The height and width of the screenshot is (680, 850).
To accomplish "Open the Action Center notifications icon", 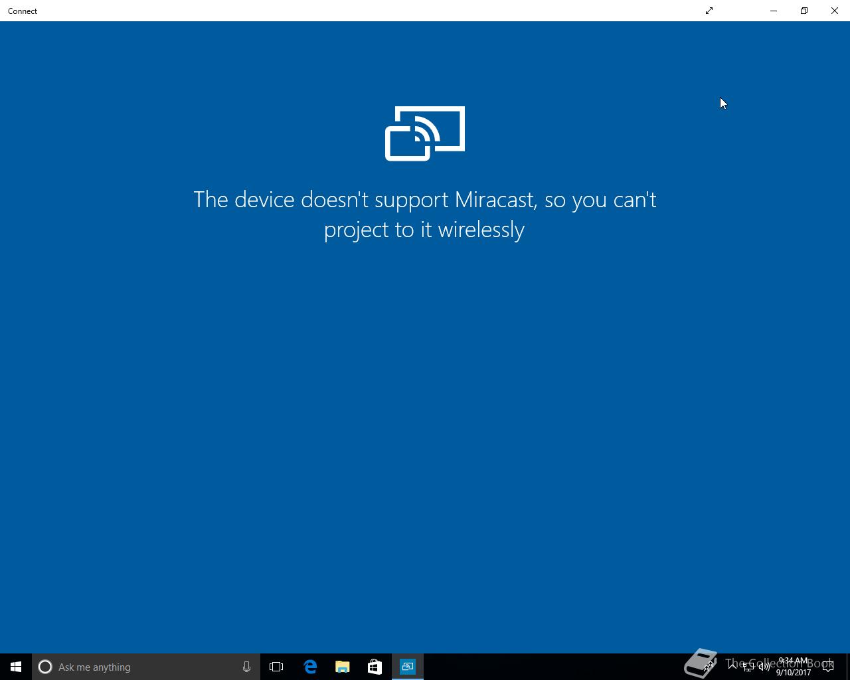I will pyautogui.click(x=828, y=667).
